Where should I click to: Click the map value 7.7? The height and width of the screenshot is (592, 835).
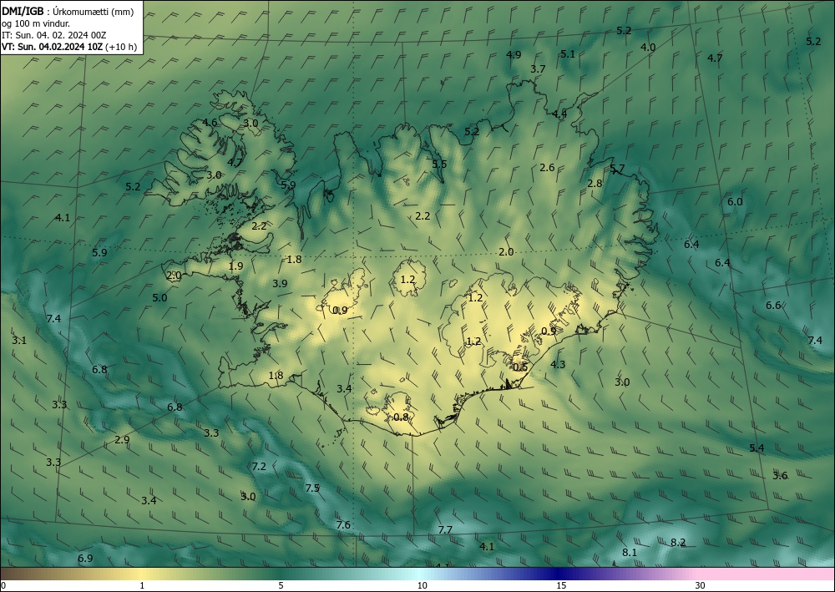(x=445, y=529)
